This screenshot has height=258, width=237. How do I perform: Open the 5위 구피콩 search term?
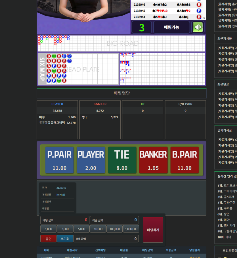pos(225,208)
